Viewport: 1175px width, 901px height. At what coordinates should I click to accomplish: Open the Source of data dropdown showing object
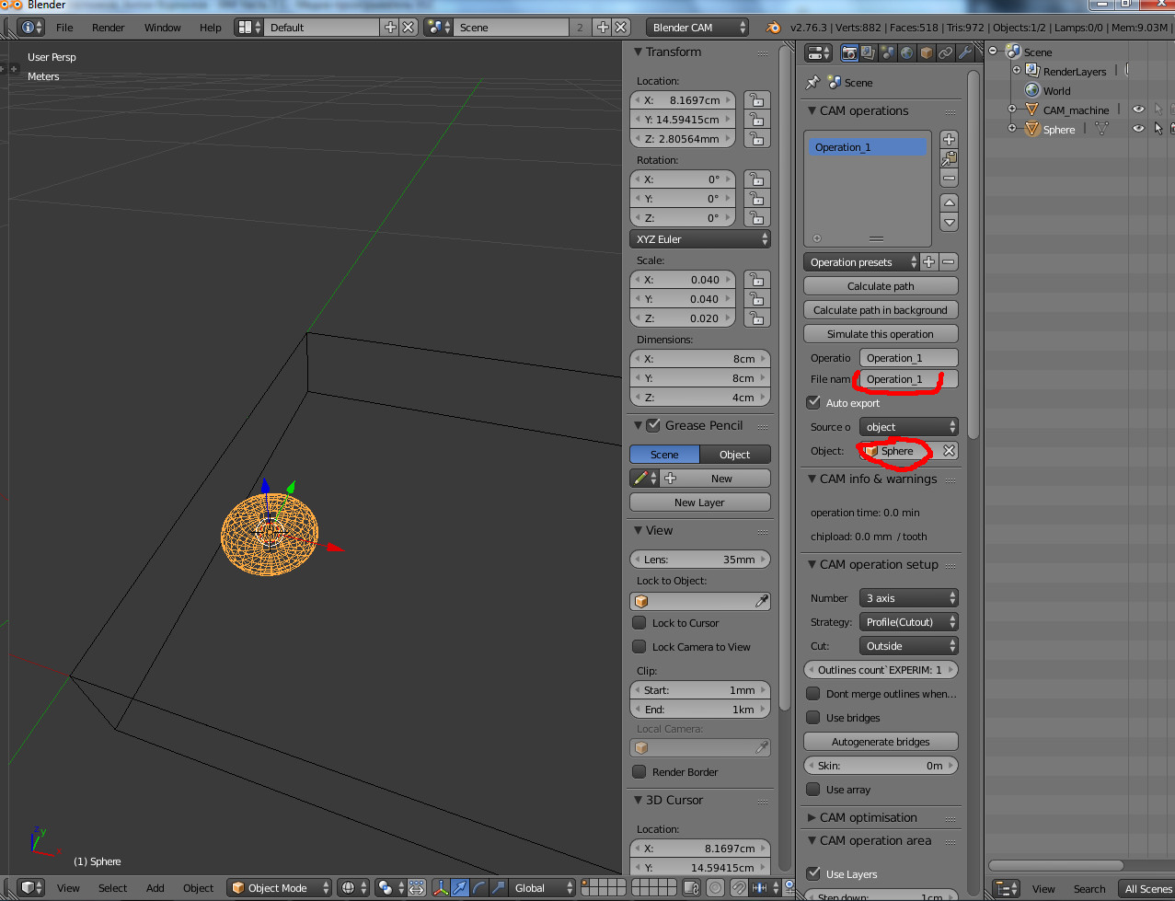(x=909, y=427)
